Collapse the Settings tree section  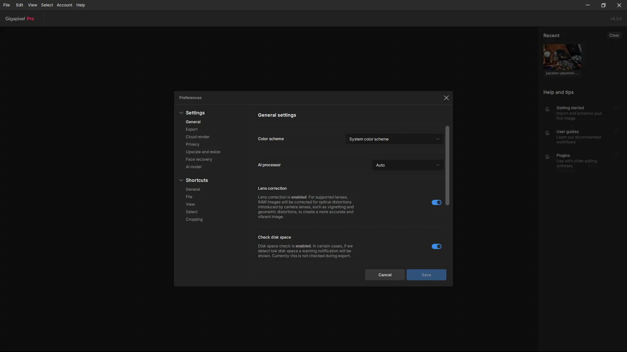coord(181,113)
